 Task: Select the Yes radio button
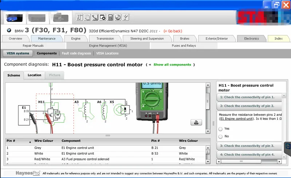pos(220,129)
